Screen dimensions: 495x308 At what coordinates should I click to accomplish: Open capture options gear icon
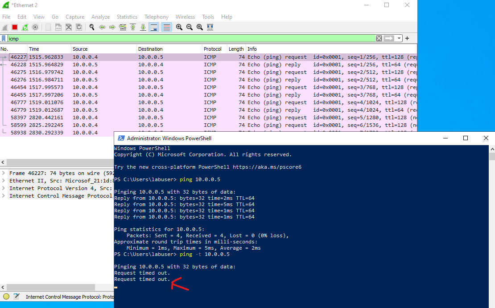tap(35, 28)
